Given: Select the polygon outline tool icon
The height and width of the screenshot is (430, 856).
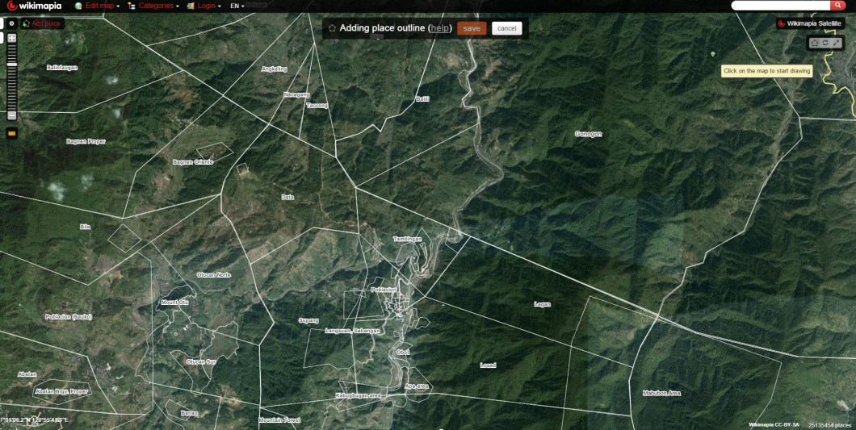Looking at the screenshot, I should pos(815,43).
